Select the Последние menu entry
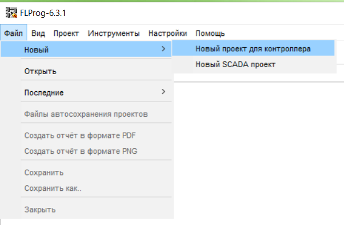 tap(86, 92)
